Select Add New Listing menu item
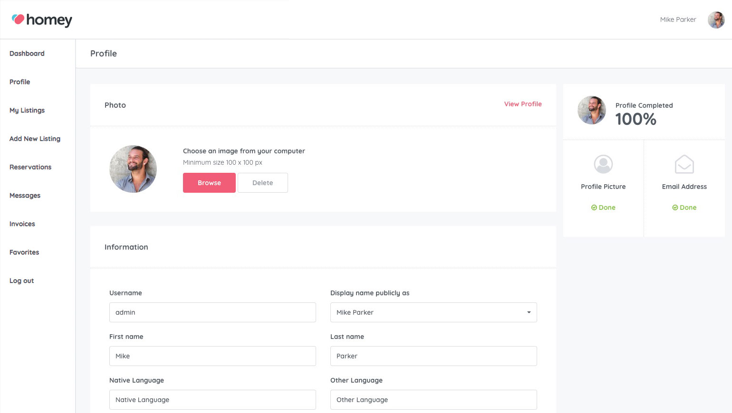Screen dimensions: 732x413 [35, 139]
